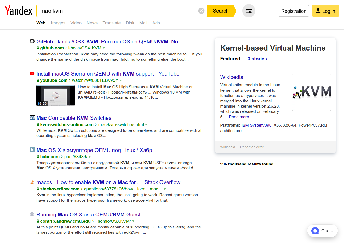Expand dropdown arrow after ~somlo/OSXKVM/

[133, 221]
